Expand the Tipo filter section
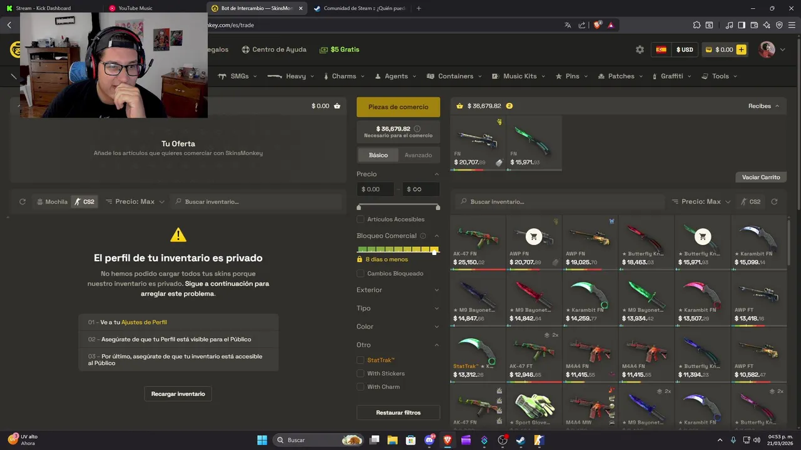 coord(398,308)
